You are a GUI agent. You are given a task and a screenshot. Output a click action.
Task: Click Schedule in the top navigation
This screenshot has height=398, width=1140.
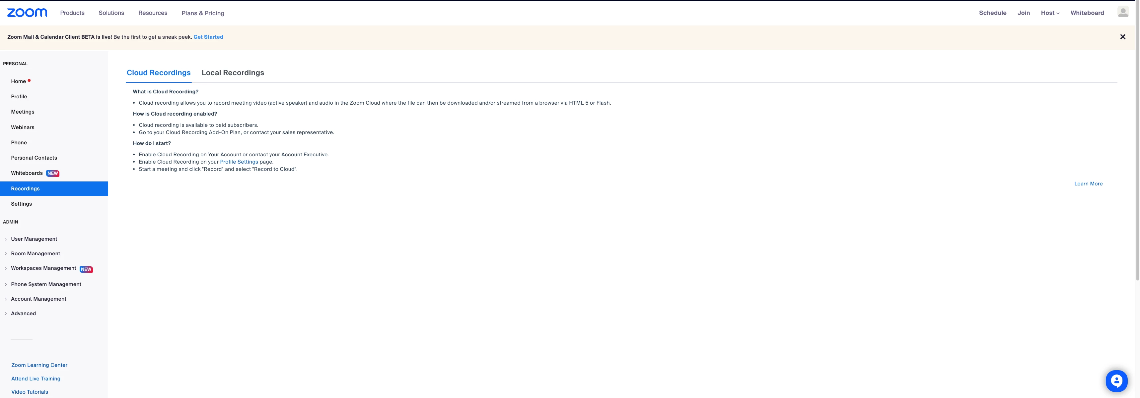coord(992,13)
